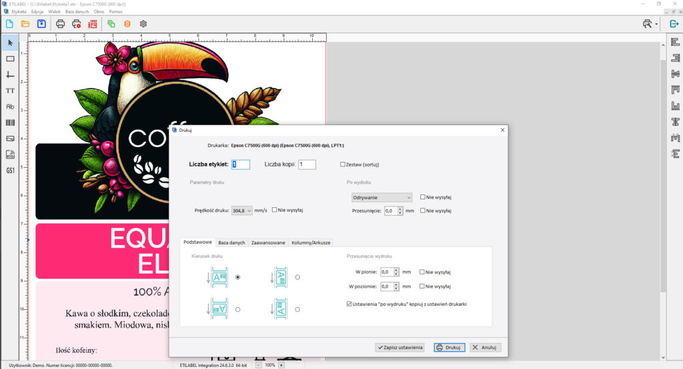Screen dimensions: 683x369
Task: Select the bottom-right print direction radio button
Action: [x=297, y=309]
